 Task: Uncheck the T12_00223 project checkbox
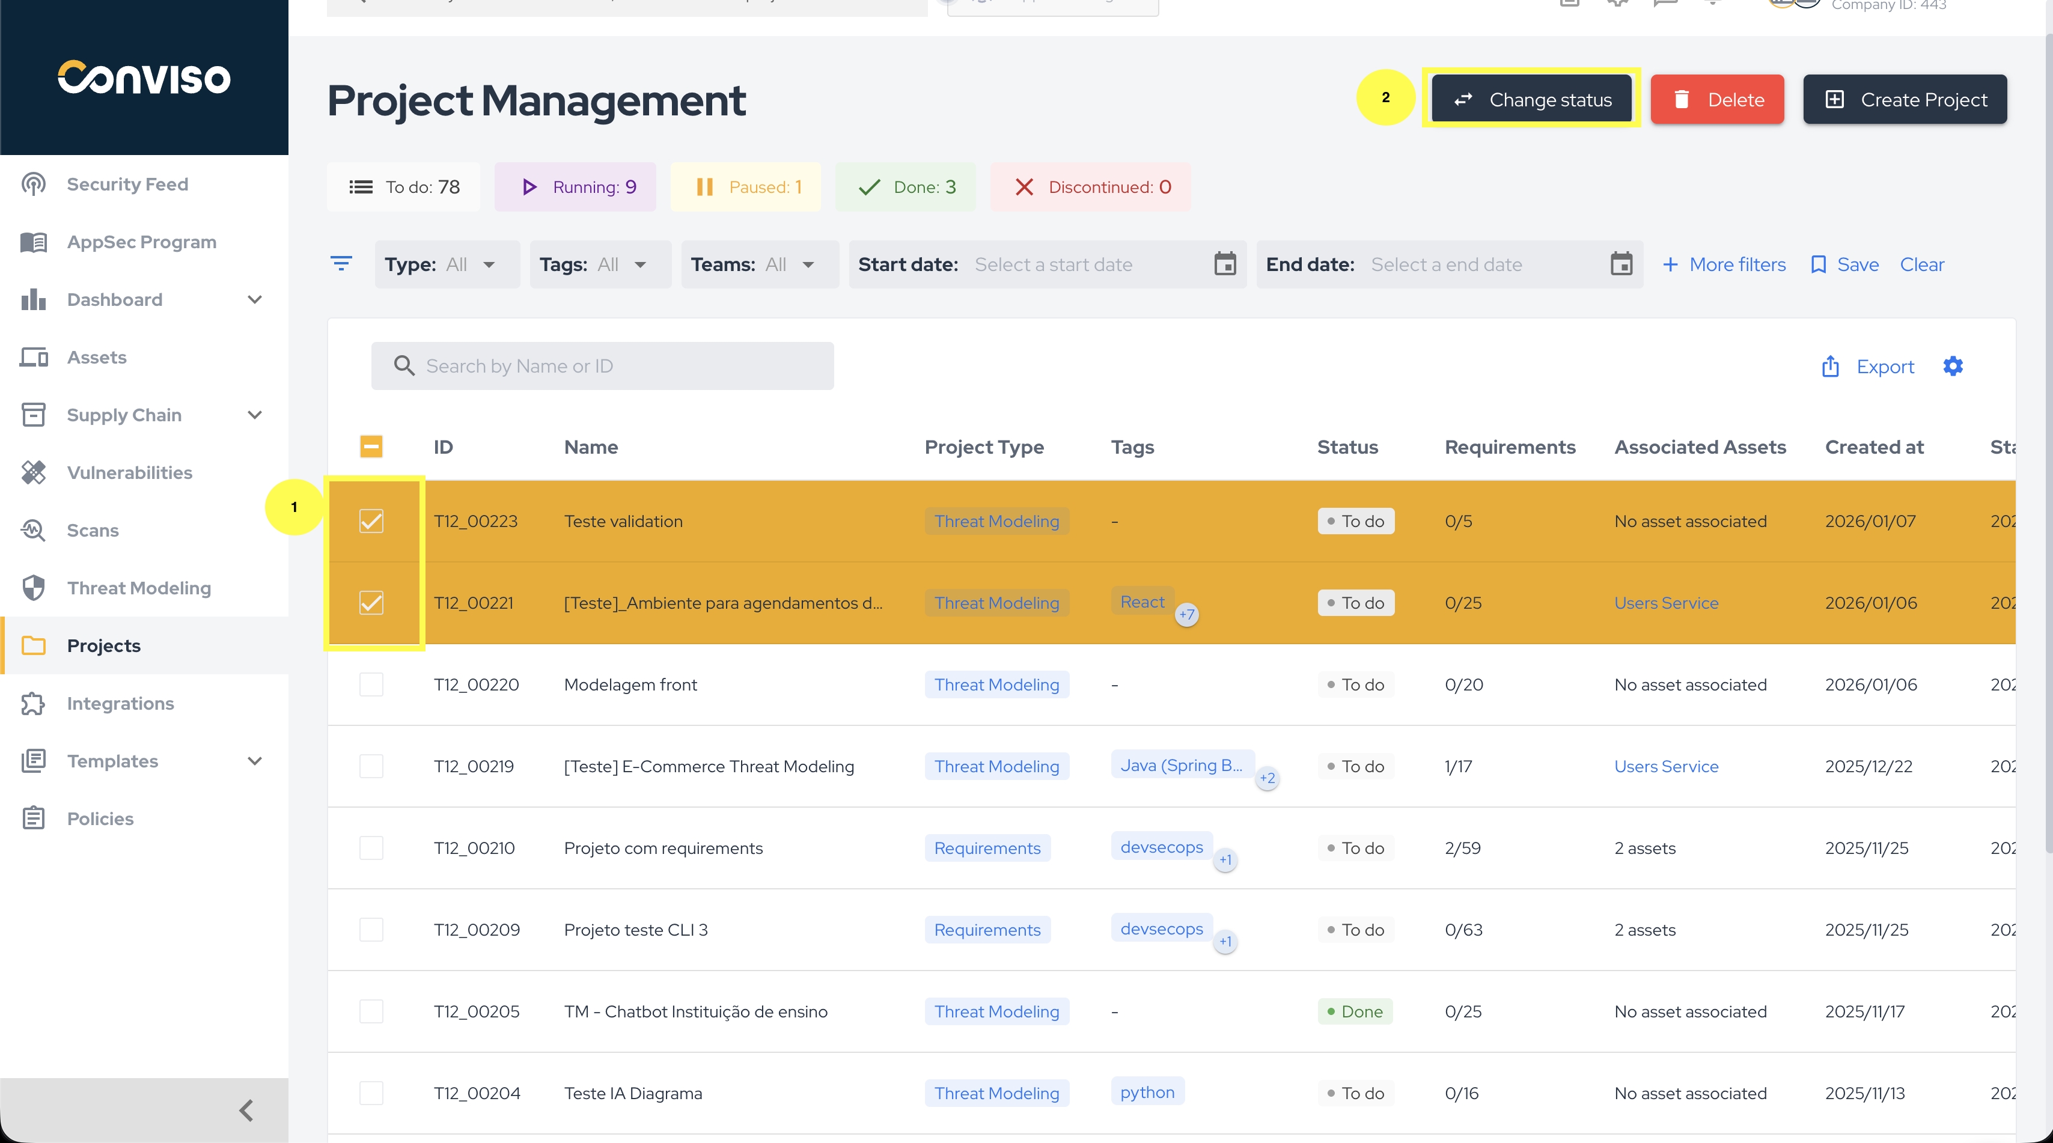pos(371,521)
